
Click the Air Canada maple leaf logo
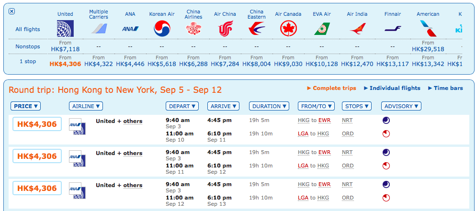pos(288,29)
